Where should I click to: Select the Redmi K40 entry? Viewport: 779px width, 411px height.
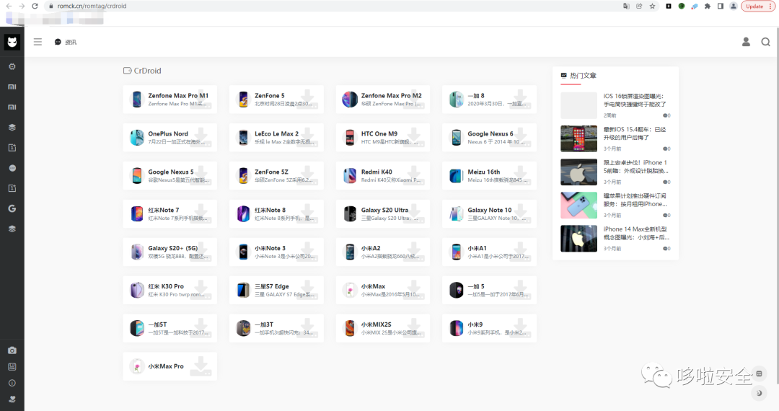click(x=383, y=176)
